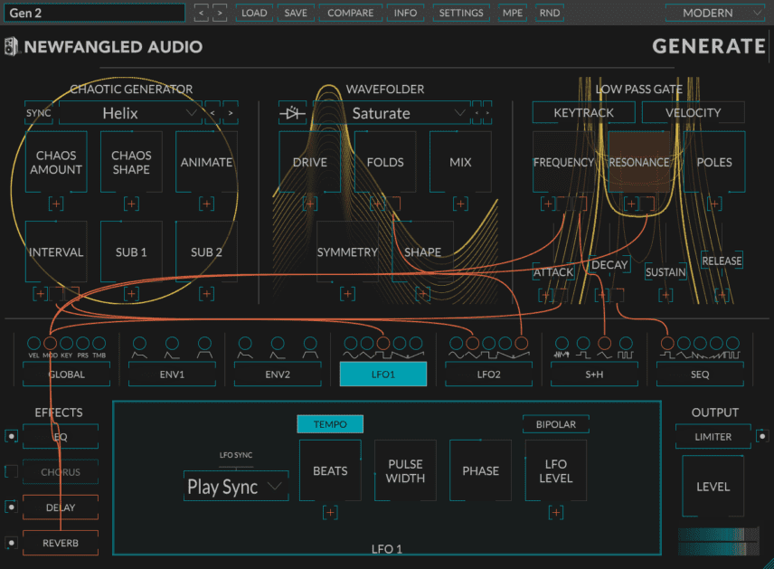The height and width of the screenshot is (569, 774).
Task: Toggle the EQ effect power button
Action: tap(11, 436)
